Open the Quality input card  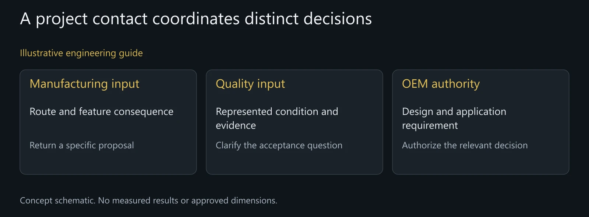click(x=294, y=122)
